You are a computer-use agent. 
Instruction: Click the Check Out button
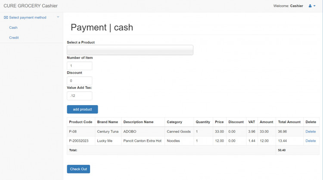pyautogui.click(x=78, y=169)
